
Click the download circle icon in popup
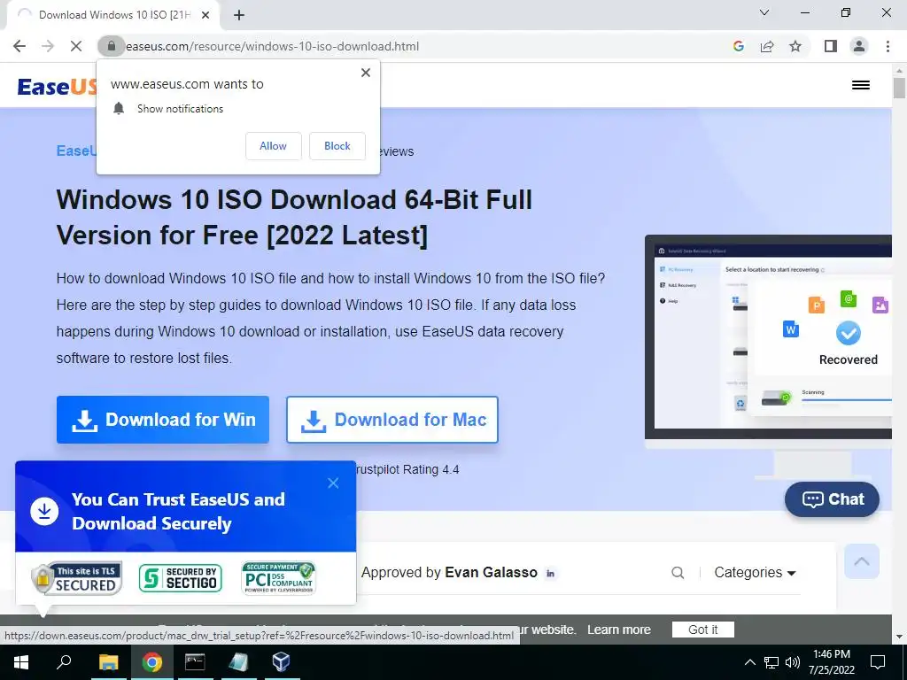point(44,511)
